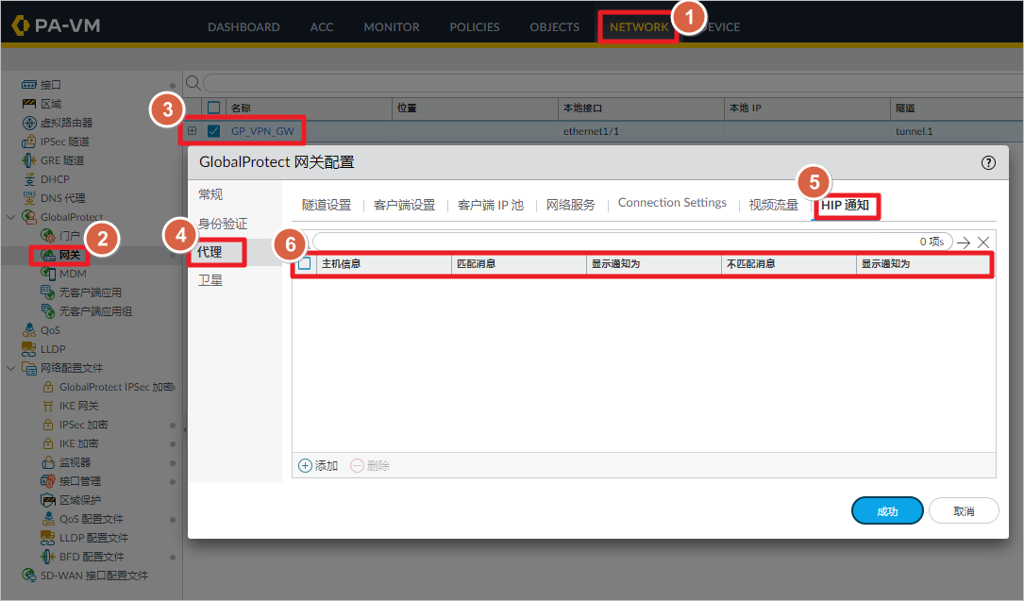Select the DHCP icon in sidebar
This screenshot has width=1024, height=601.
[x=28, y=179]
